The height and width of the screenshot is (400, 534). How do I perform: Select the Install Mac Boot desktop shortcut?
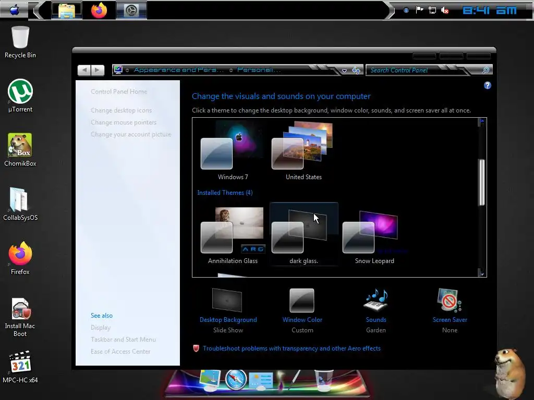pyautogui.click(x=20, y=317)
